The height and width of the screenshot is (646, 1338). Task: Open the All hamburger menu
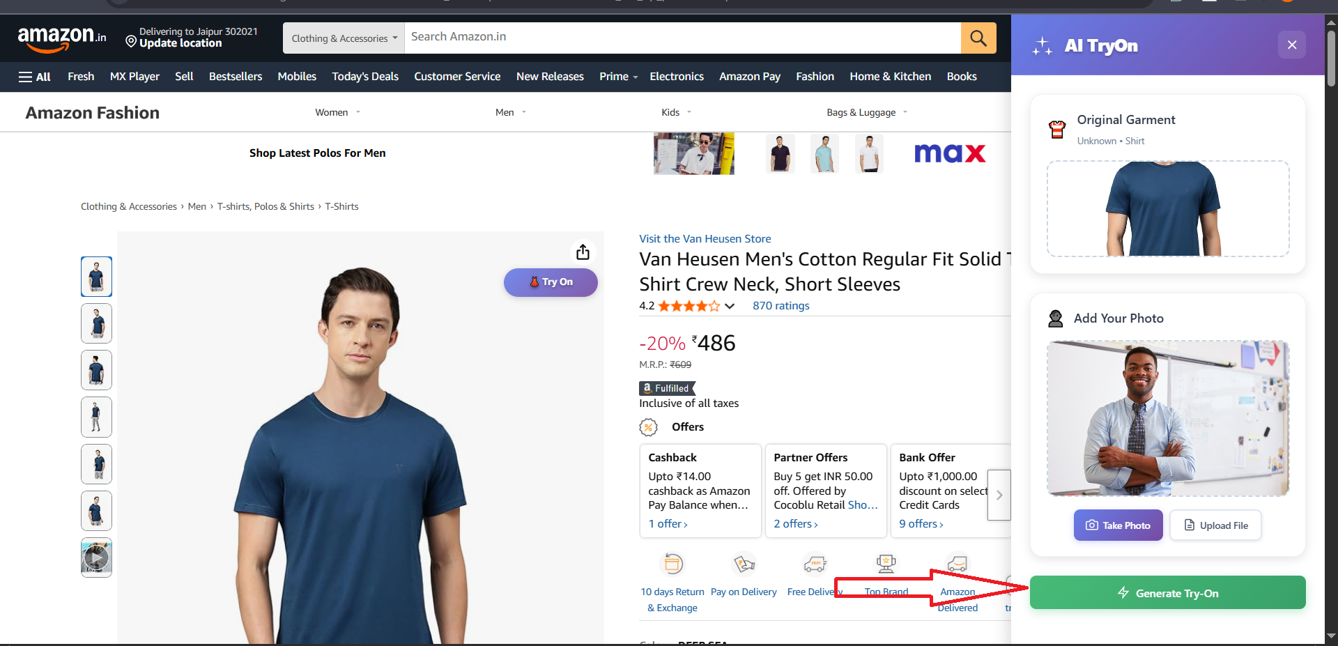point(34,77)
